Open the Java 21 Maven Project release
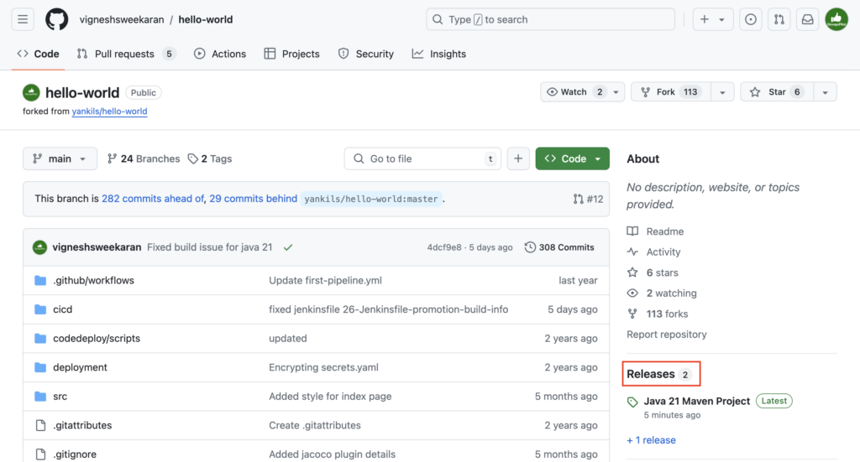Screen dimensions: 860x462 696,402
